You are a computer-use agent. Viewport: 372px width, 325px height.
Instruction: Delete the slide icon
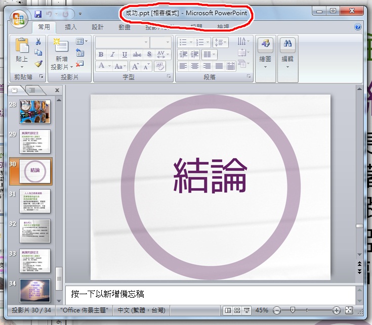tap(80, 63)
